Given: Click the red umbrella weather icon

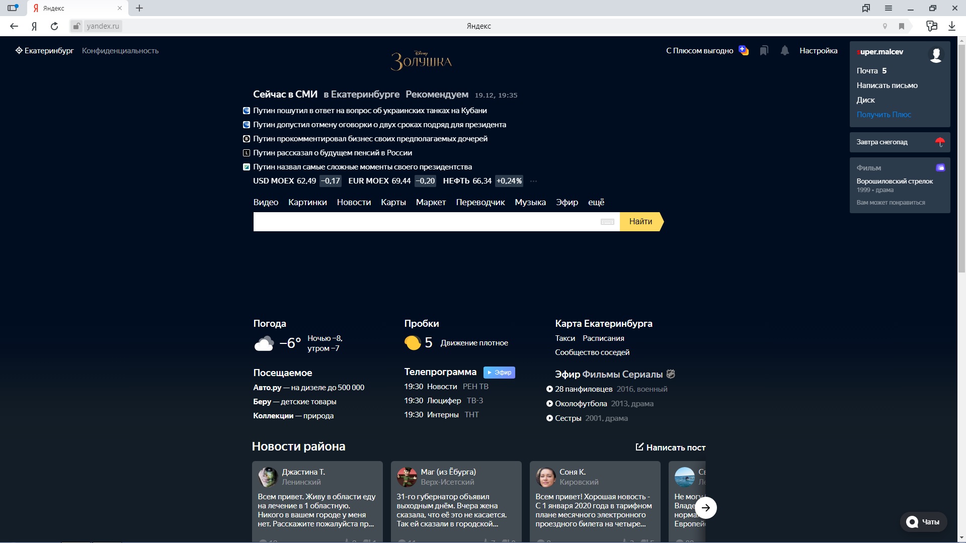Looking at the screenshot, I should coord(939,142).
